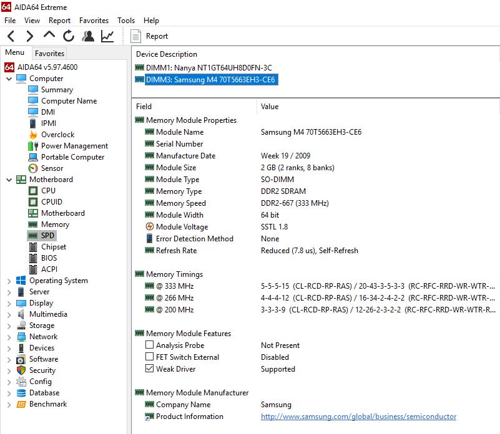Switch to the Favorites tab

tap(49, 53)
